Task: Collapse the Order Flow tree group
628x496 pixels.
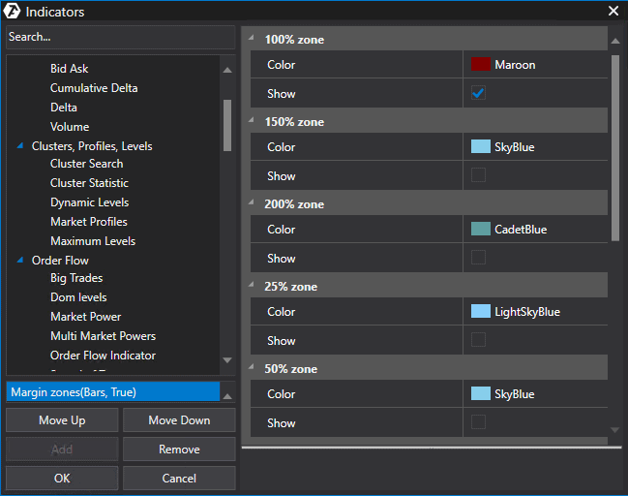Action: 20,261
